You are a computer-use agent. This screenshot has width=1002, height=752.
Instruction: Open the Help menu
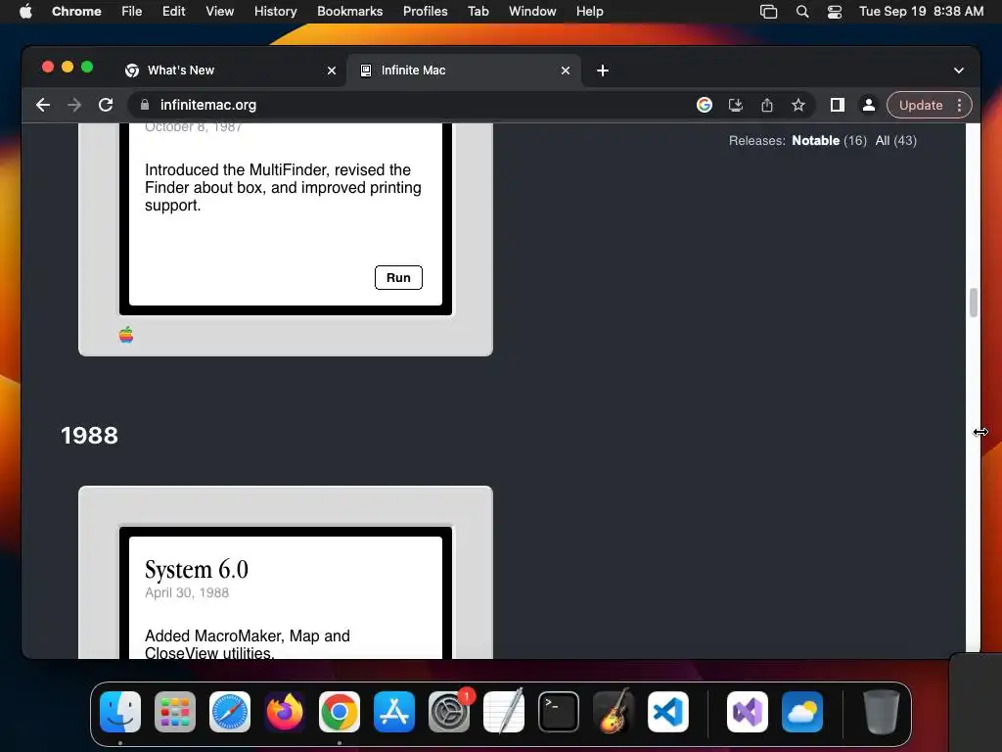point(589,11)
